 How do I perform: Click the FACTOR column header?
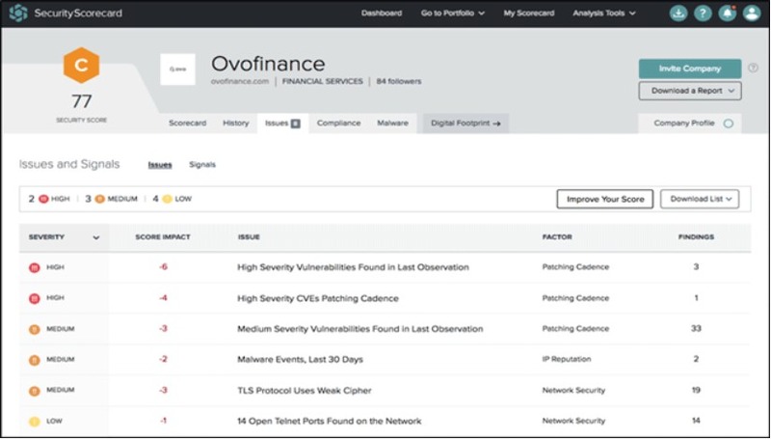557,237
